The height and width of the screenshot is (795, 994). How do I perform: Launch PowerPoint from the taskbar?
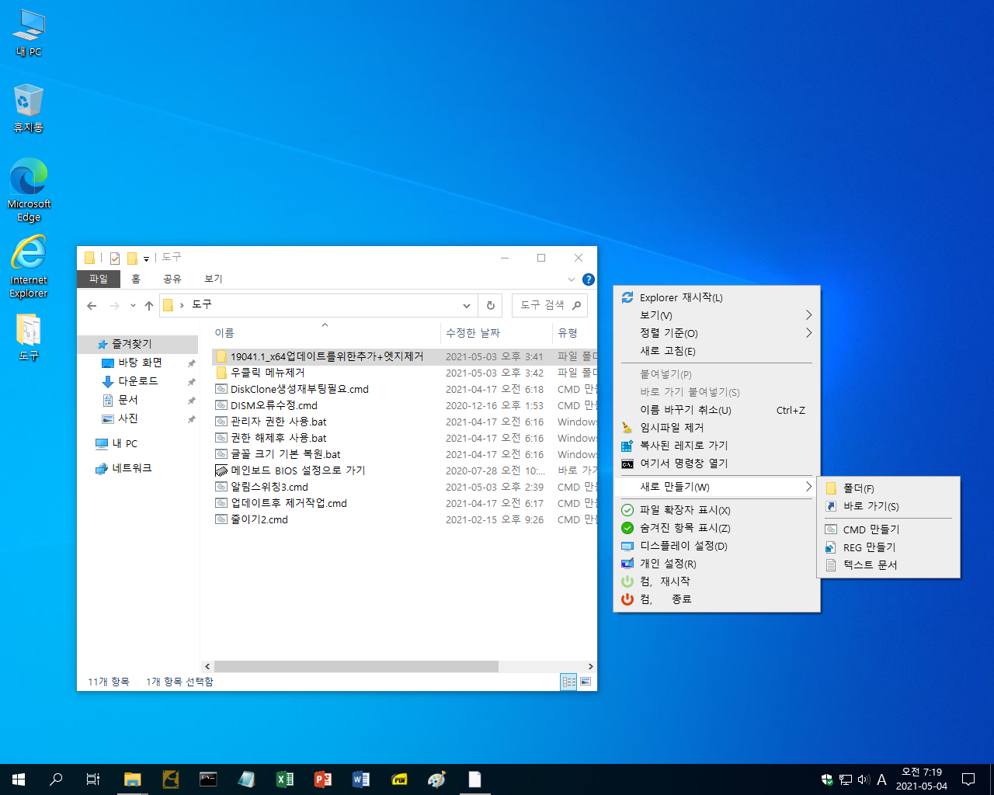(322, 779)
